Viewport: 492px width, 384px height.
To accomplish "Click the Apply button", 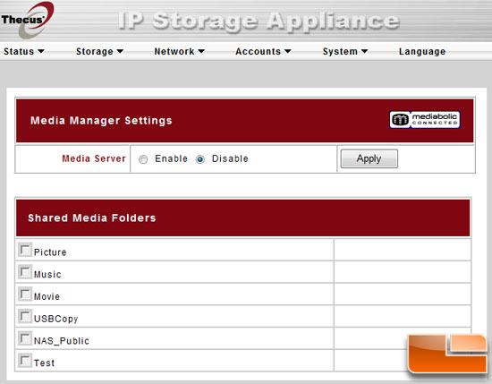I will 369,158.
